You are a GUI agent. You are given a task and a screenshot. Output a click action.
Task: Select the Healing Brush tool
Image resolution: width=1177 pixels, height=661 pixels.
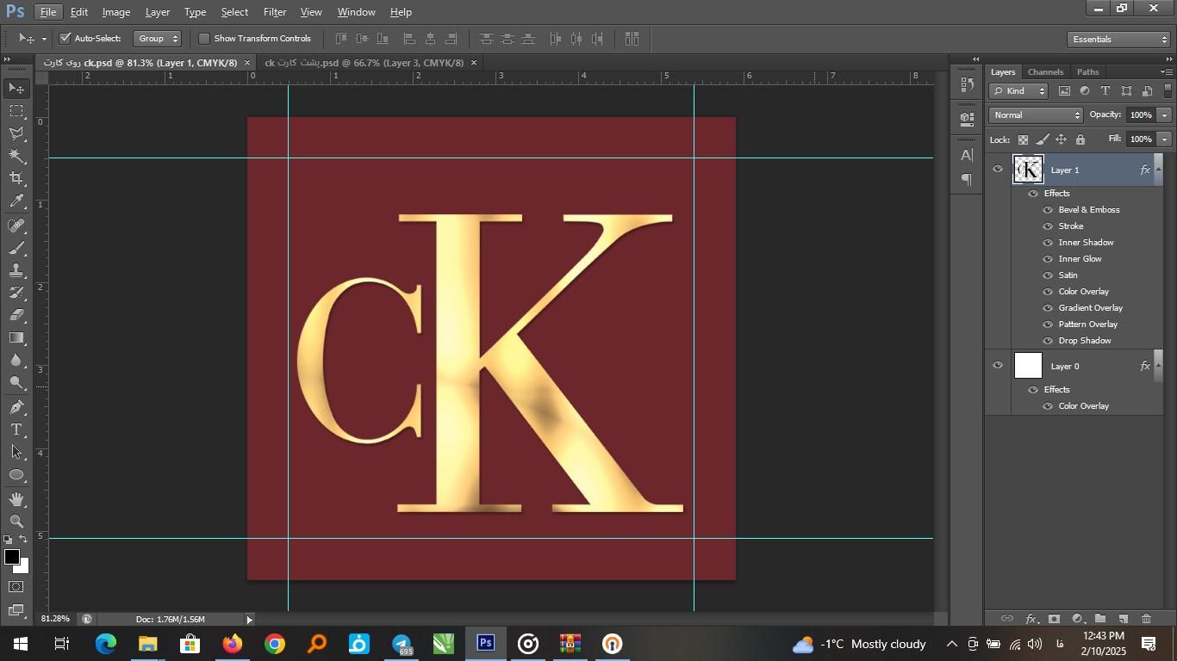pos(16,225)
